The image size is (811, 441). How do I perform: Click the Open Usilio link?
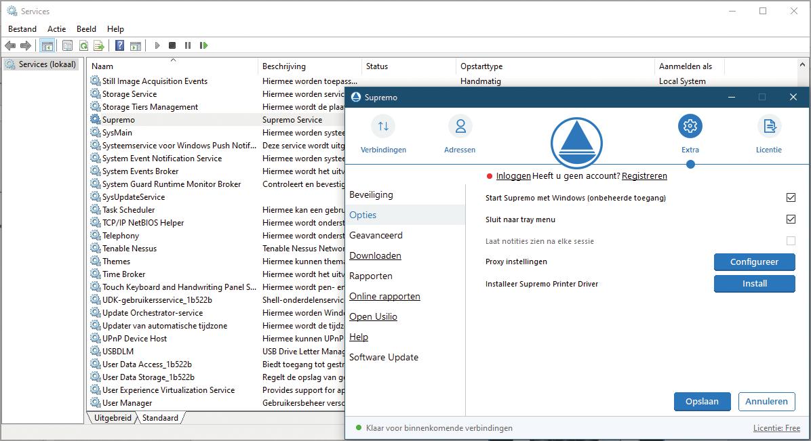(x=373, y=316)
